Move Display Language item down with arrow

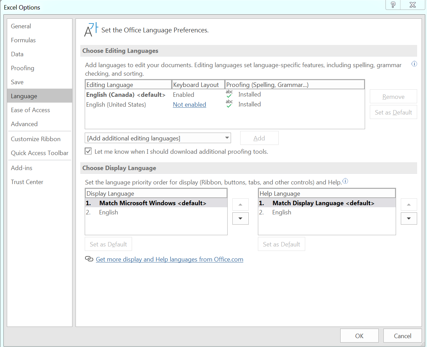pos(241,218)
